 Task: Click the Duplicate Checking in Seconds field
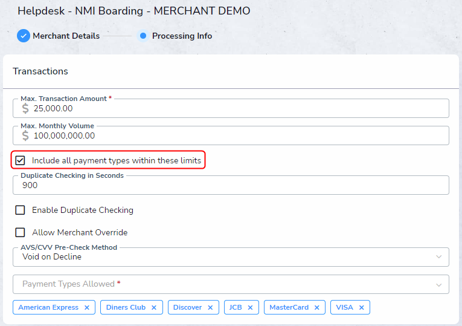click(231, 185)
